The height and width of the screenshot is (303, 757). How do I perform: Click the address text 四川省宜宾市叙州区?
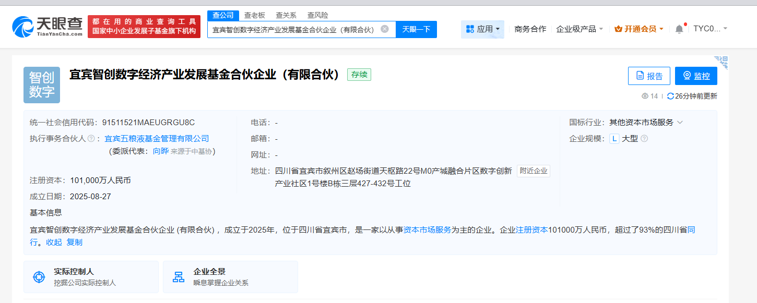(311, 171)
